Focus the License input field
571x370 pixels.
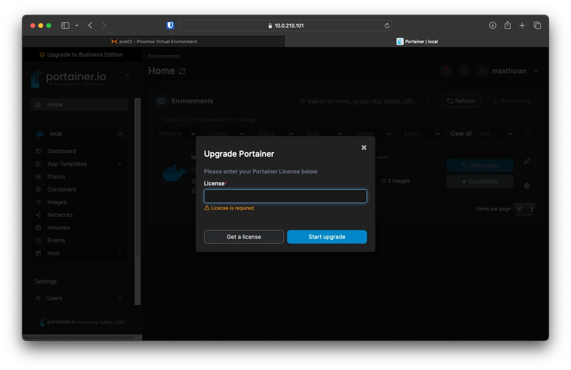click(285, 196)
